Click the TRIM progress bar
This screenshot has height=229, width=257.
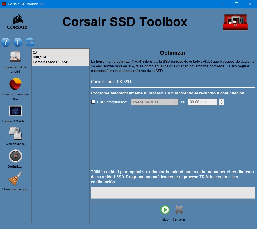click(x=173, y=193)
